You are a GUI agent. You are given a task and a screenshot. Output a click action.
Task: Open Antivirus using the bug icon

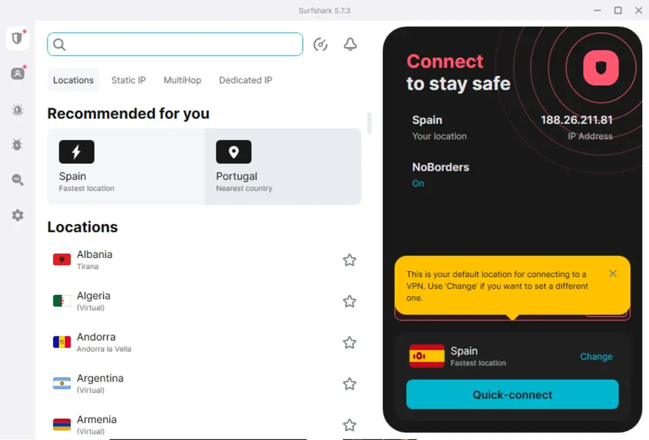click(x=17, y=145)
